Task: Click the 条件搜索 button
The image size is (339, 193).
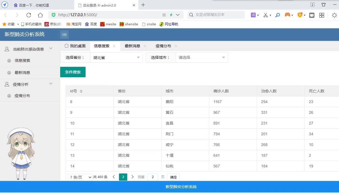Action: click(73, 72)
